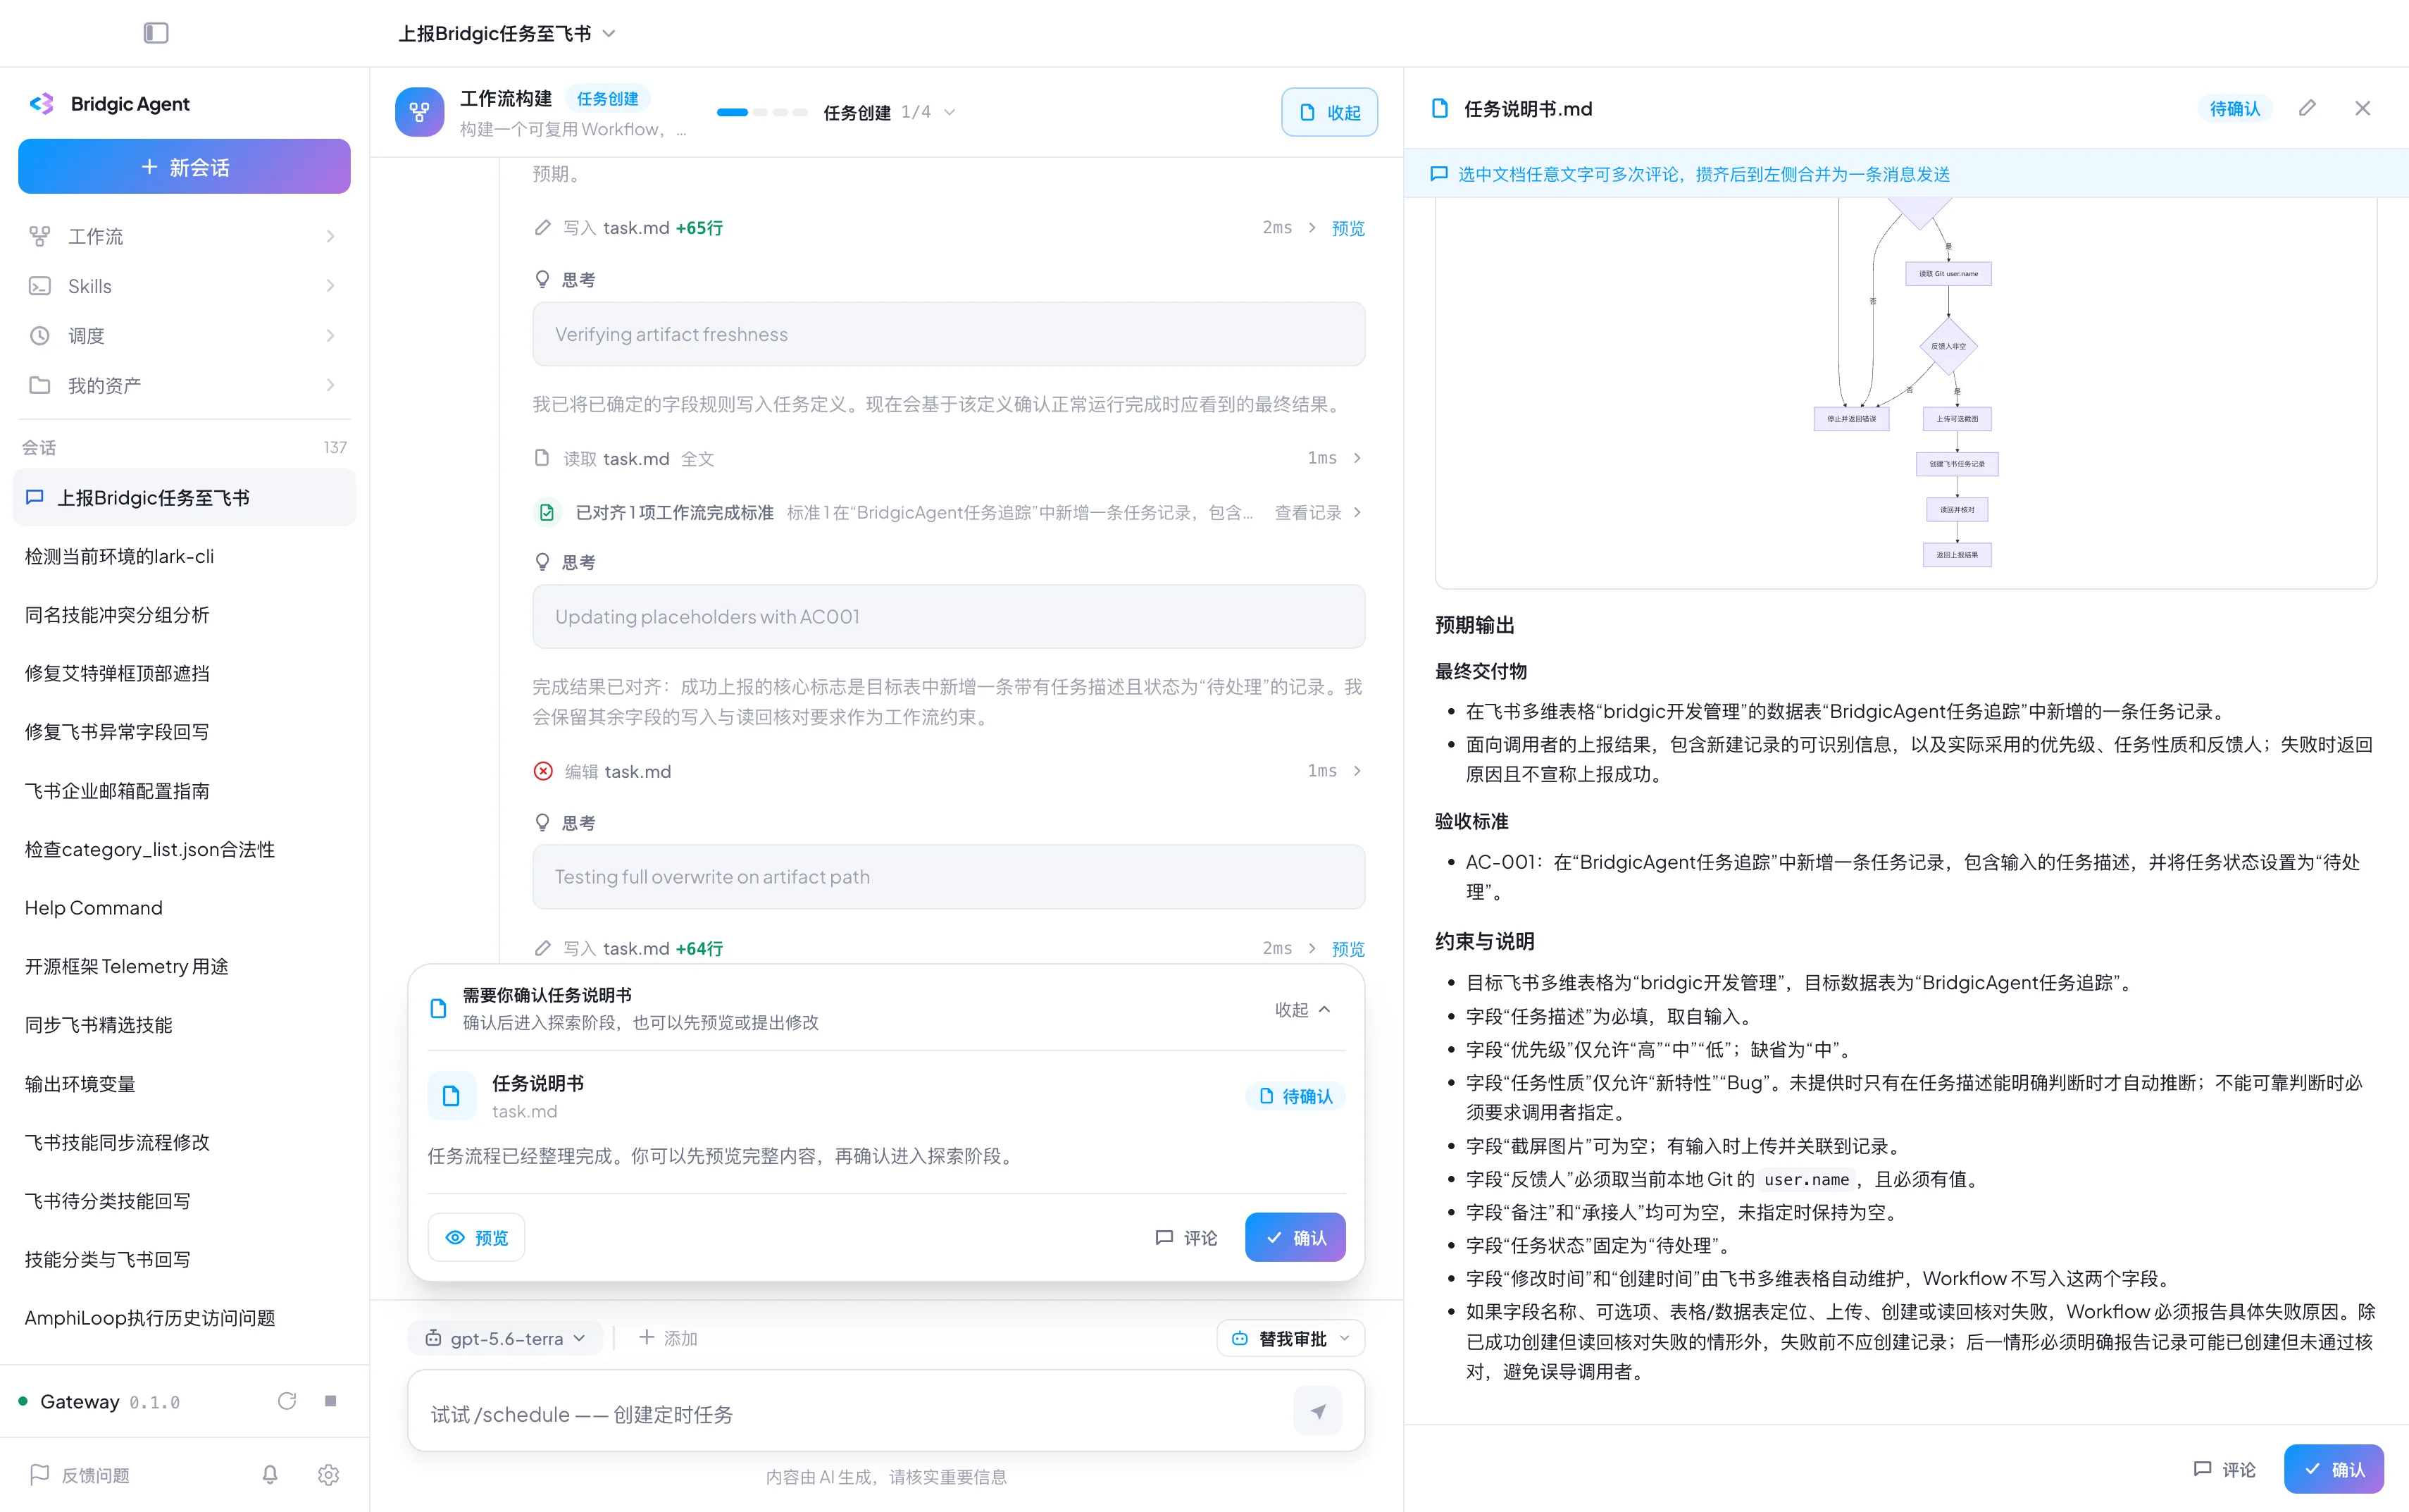Click the 任务创建 tag badge

608,98
